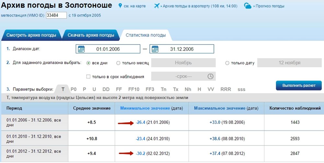Viewport: 324px width, 163px height.
Task: Open 'см. на карте' link
Action: click(x=135, y=6)
